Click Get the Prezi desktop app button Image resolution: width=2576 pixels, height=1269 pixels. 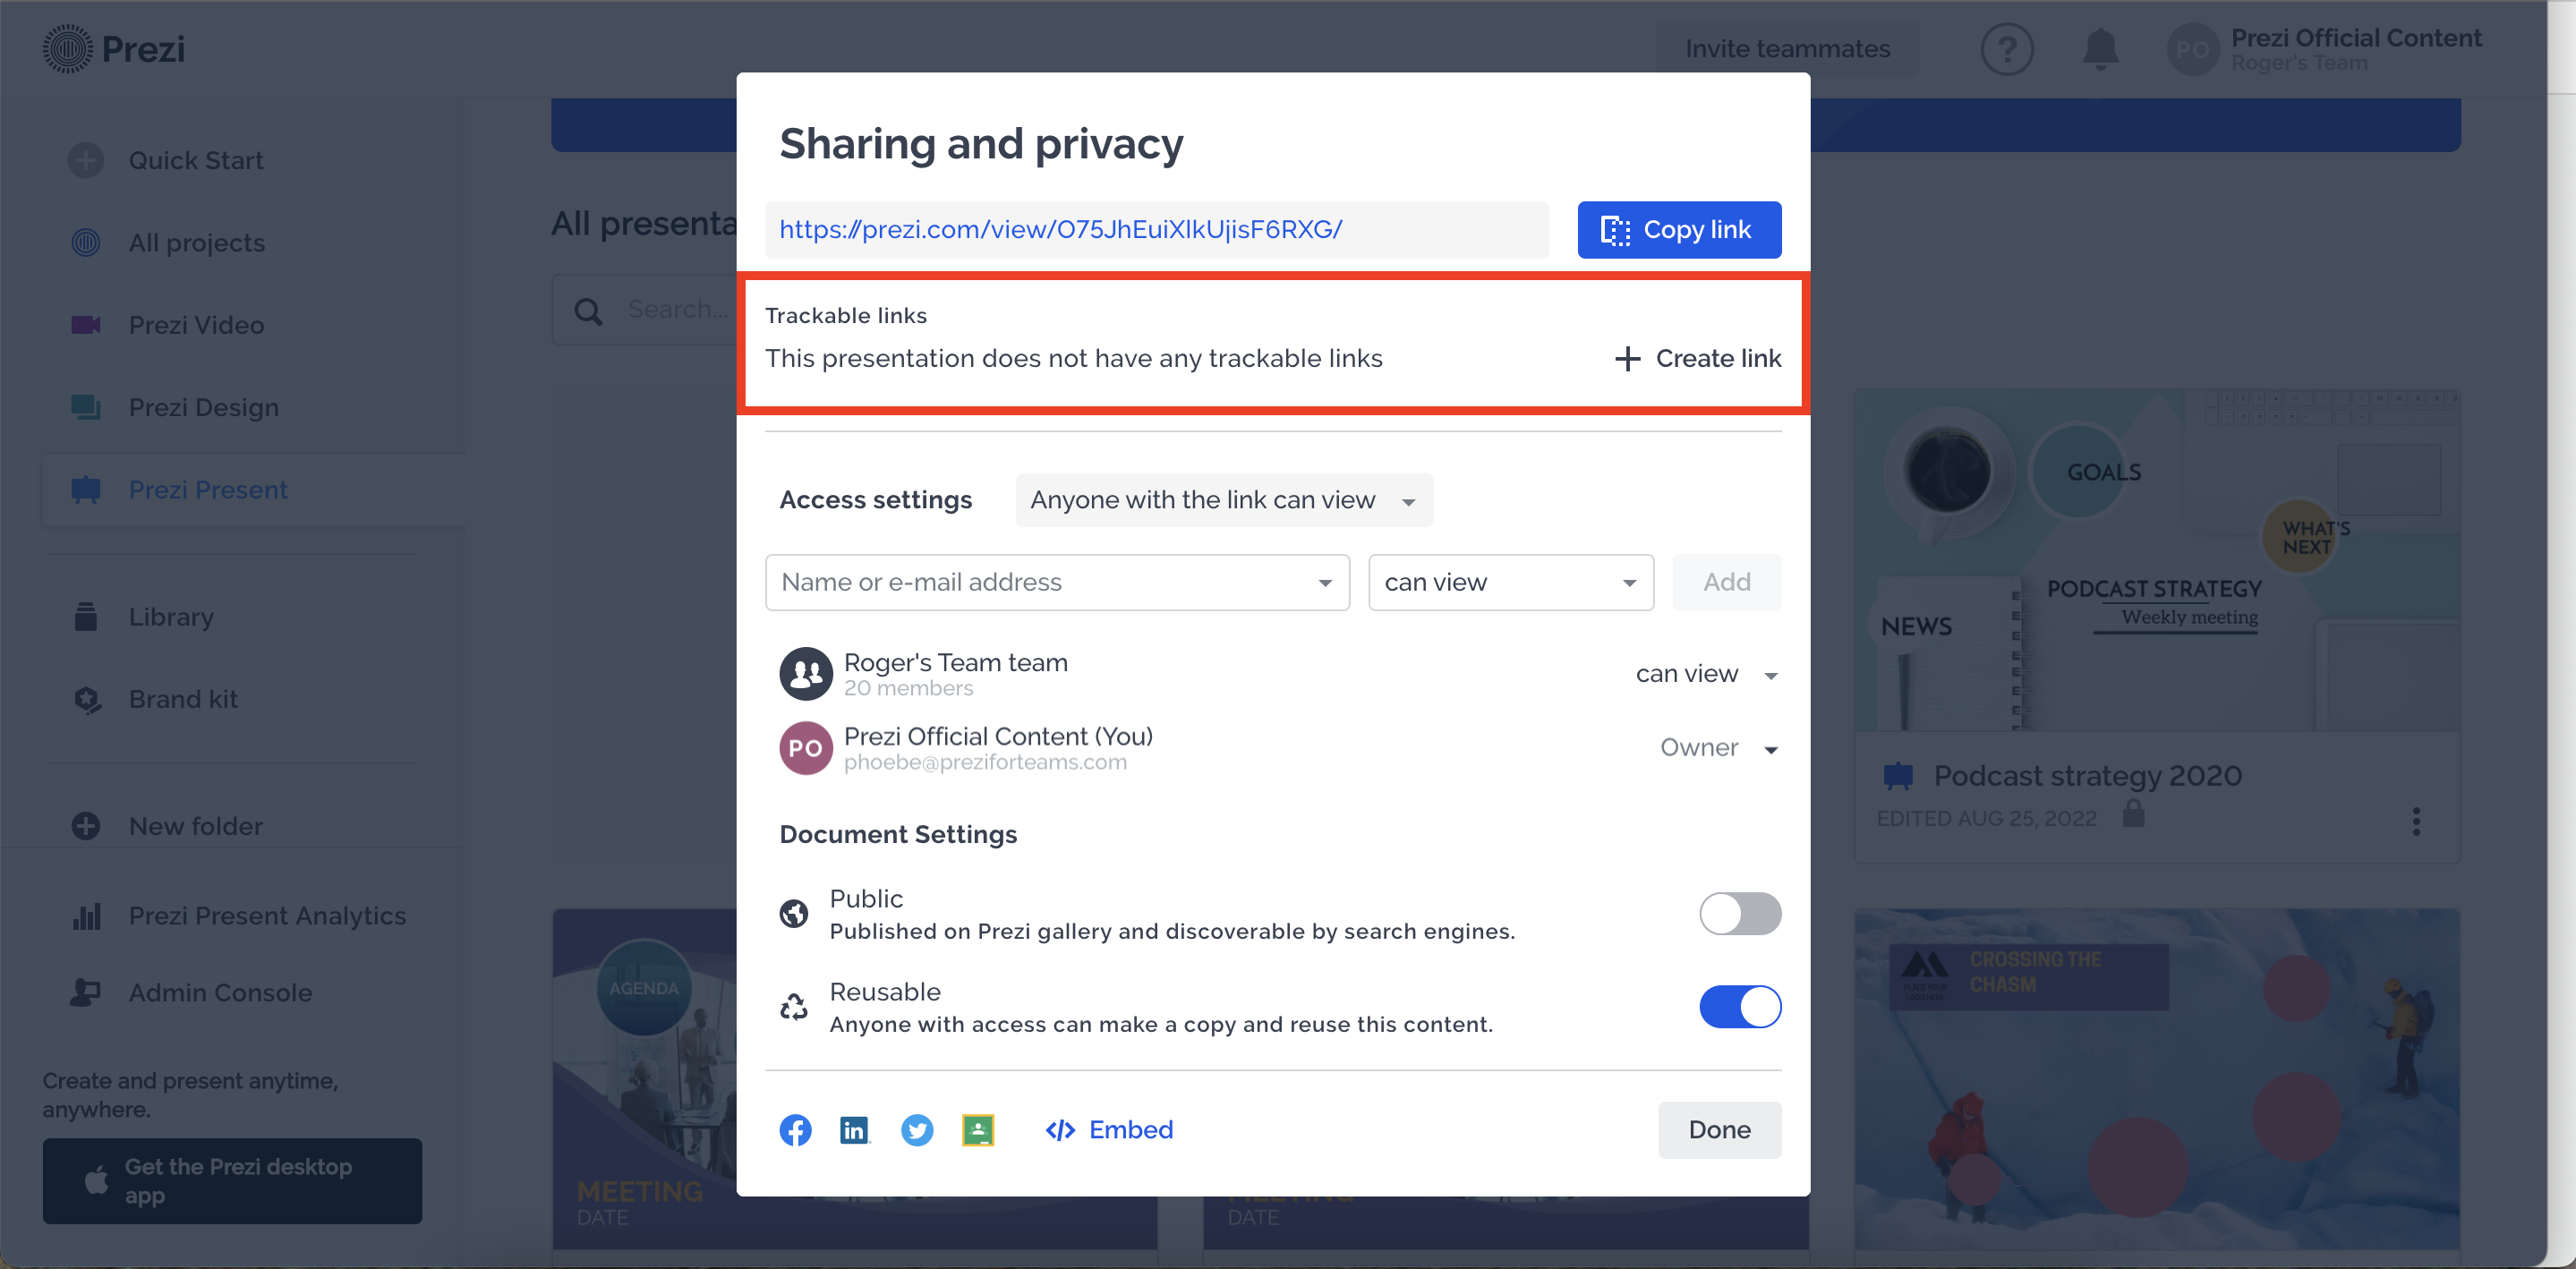[232, 1180]
